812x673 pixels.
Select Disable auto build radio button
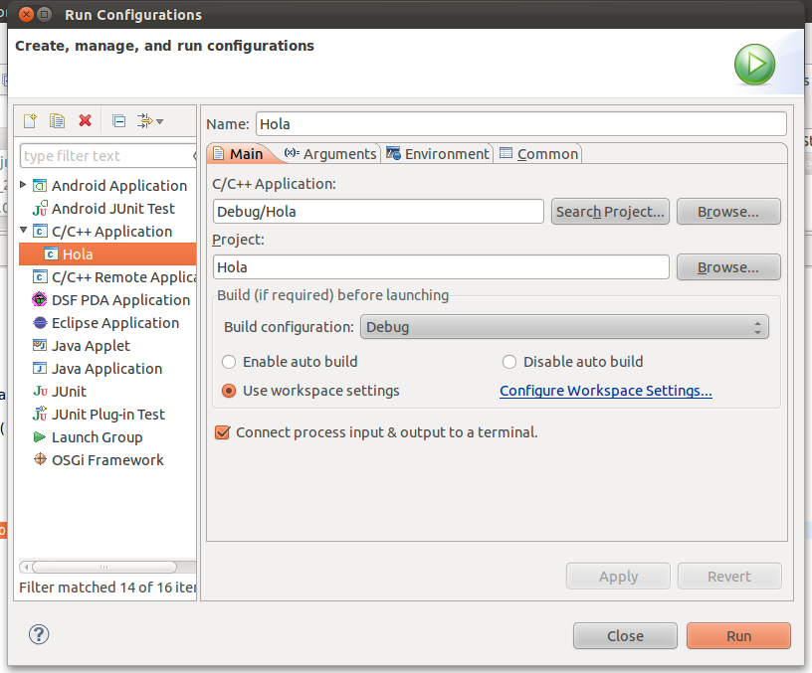[x=509, y=362]
